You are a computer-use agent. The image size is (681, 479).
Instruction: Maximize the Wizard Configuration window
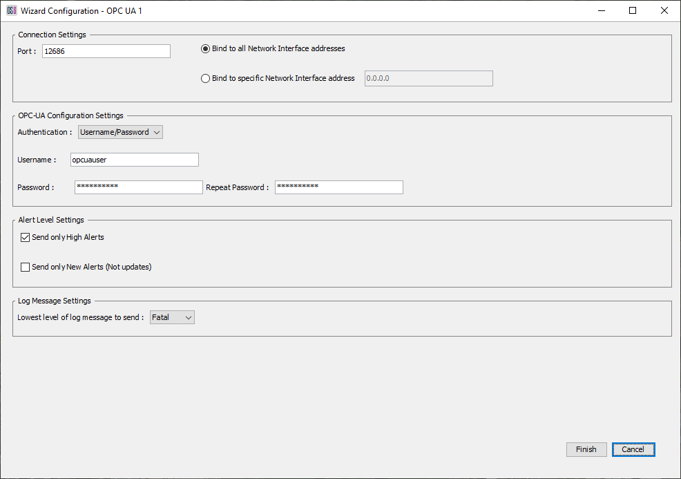[633, 10]
